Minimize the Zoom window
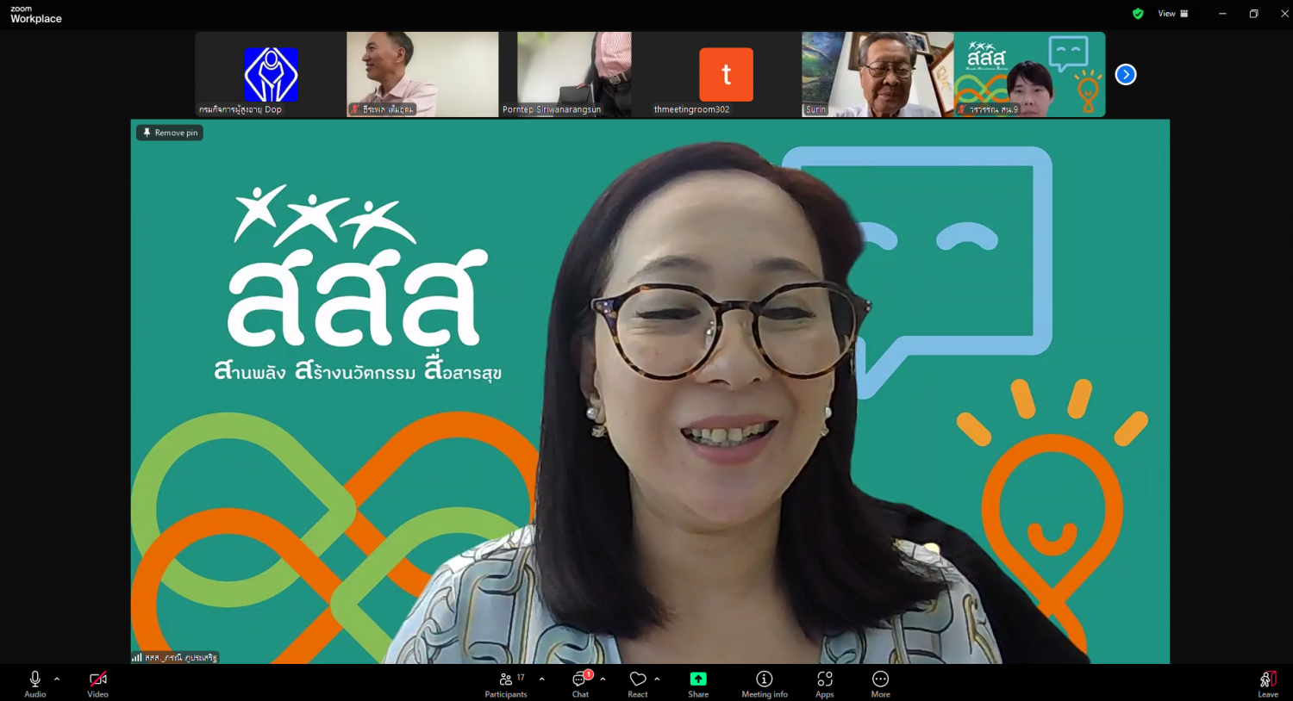This screenshot has height=701, width=1293. (1222, 14)
